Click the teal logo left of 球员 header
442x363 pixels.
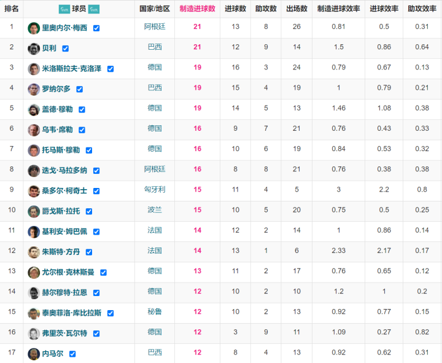point(64,9)
